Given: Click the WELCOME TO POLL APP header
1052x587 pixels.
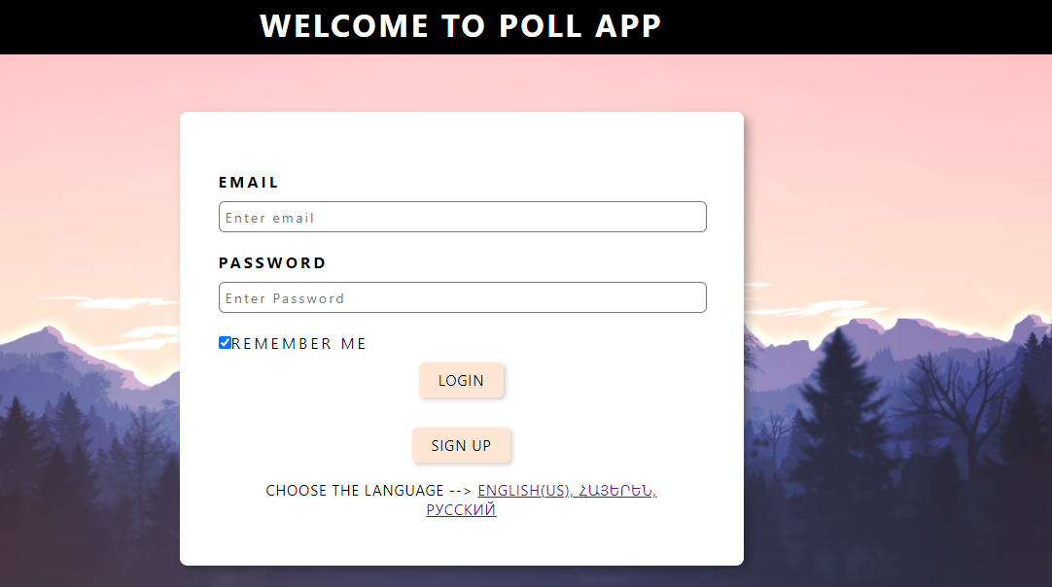Looking at the screenshot, I should click(x=460, y=26).
